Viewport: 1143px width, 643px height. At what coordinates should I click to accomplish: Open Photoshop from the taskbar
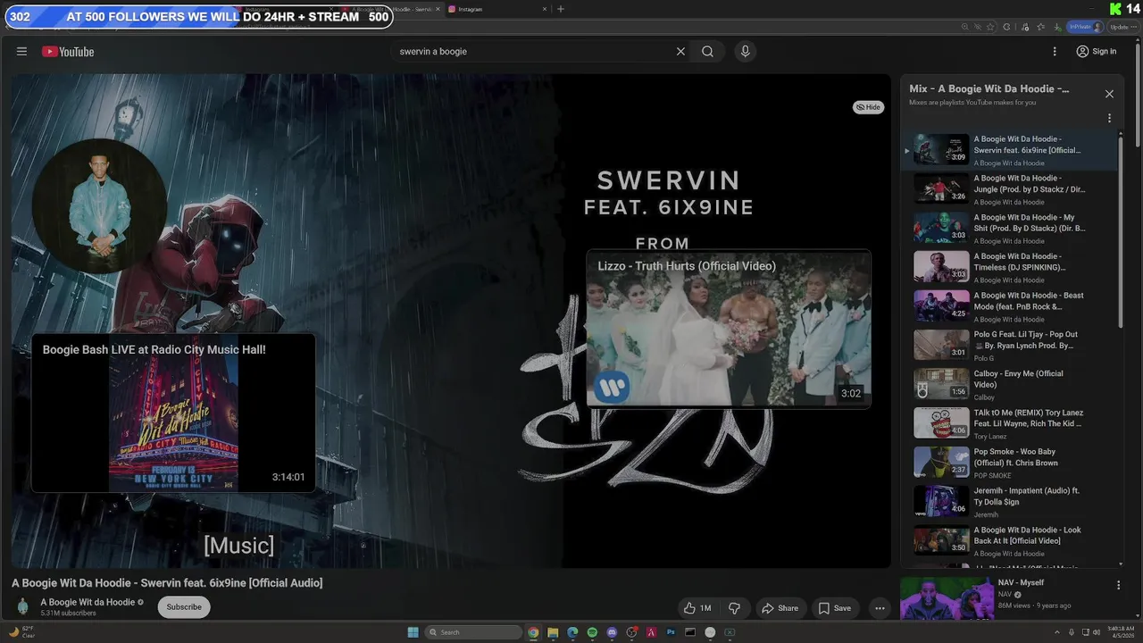tap(671, 632)
